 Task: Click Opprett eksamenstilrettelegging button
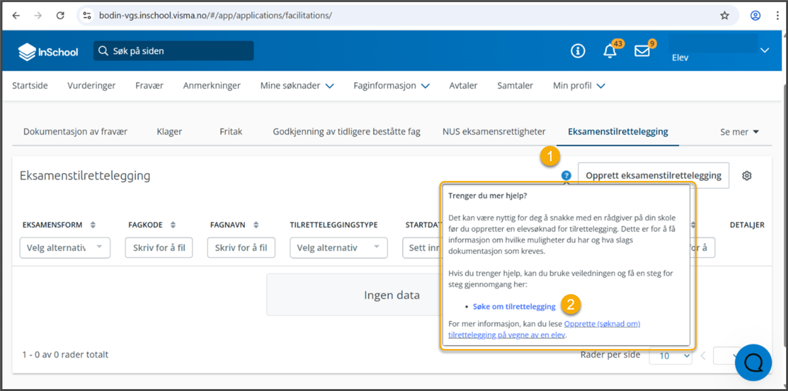[653, 176]
